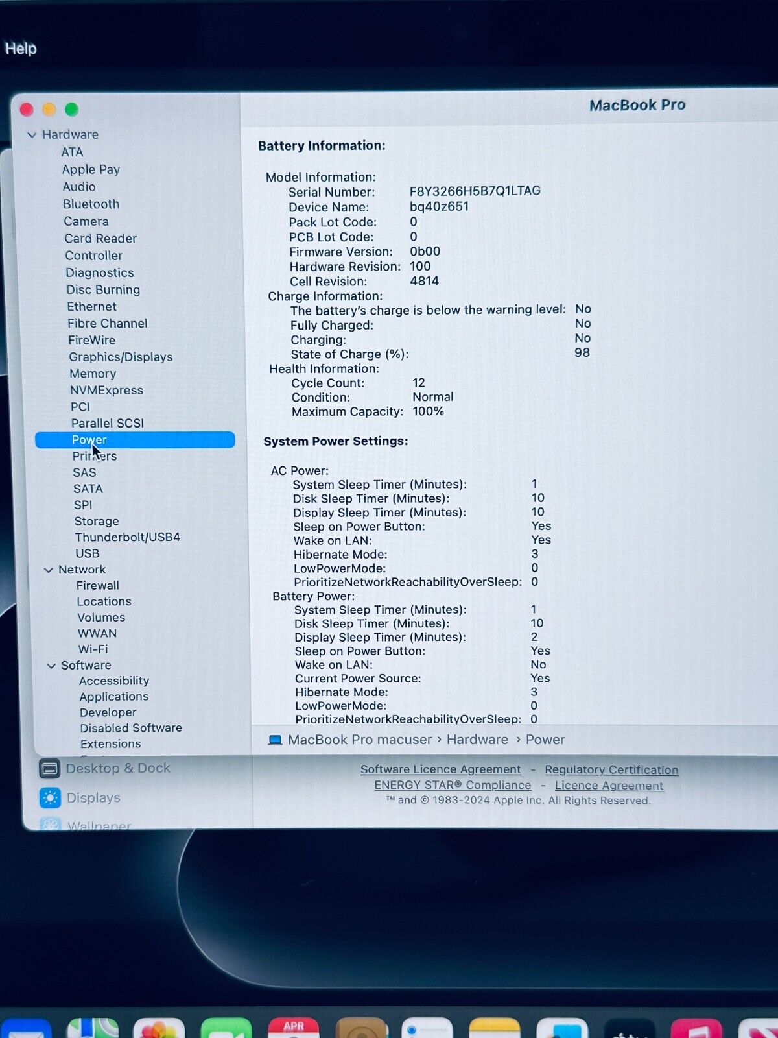This screenshot has width=778, height=1038.
Task: Open the Music app in the Dock
Action: 696,1028
